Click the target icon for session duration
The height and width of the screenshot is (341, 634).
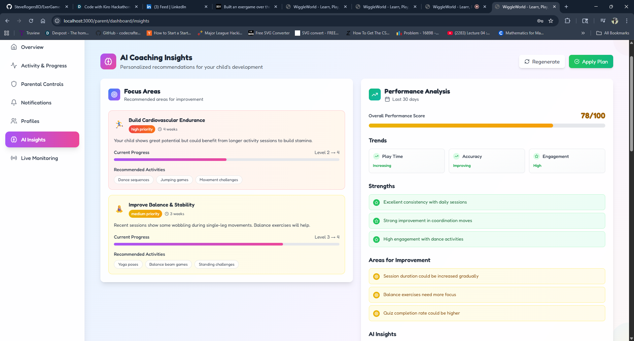[376, 277]
